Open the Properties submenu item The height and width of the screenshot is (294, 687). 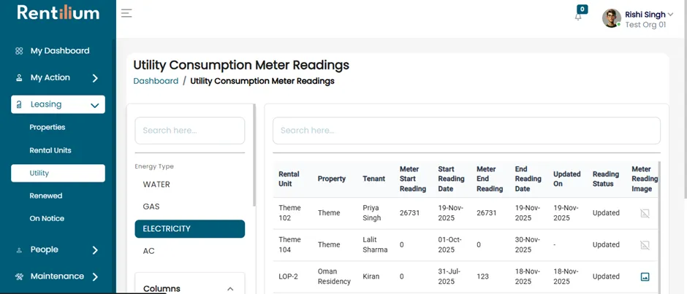coord(48,128)
